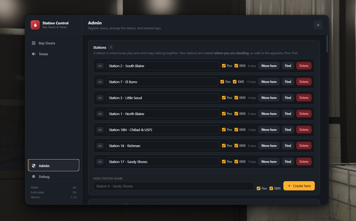Image resolution: width=356 pixels, height=221 pixels.
Task: Find Station 17 - Sandy Shores
Action: [288, 162]
